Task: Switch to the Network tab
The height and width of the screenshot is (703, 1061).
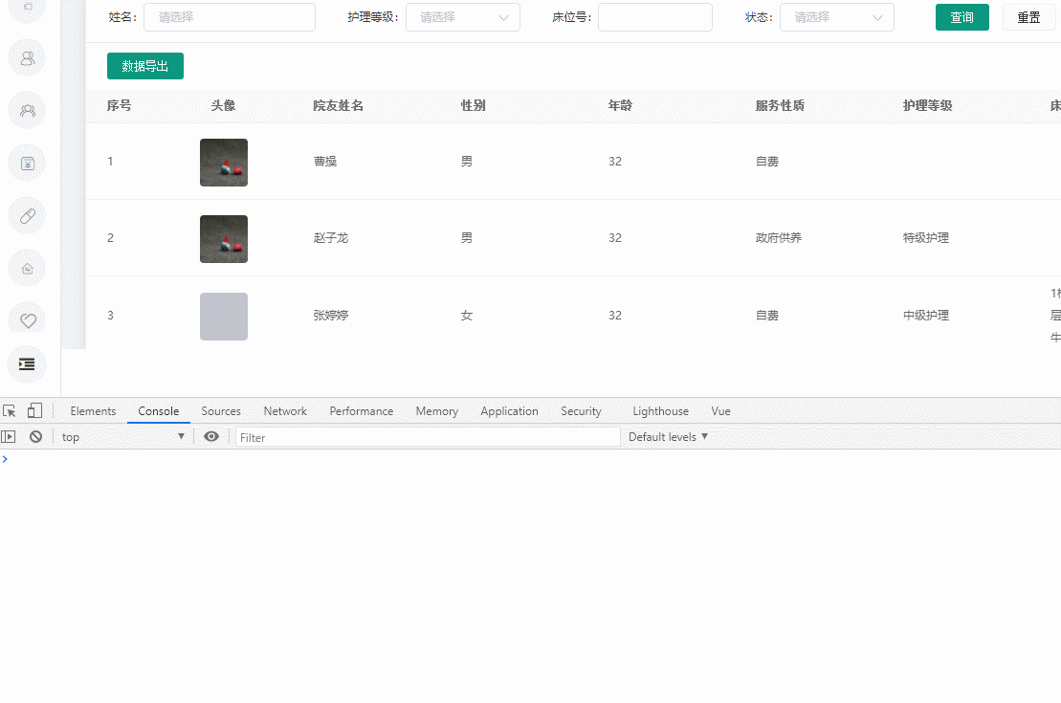Action: click(x=284, y=411)
